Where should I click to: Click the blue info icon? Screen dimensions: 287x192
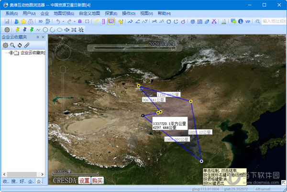(241, 21)
